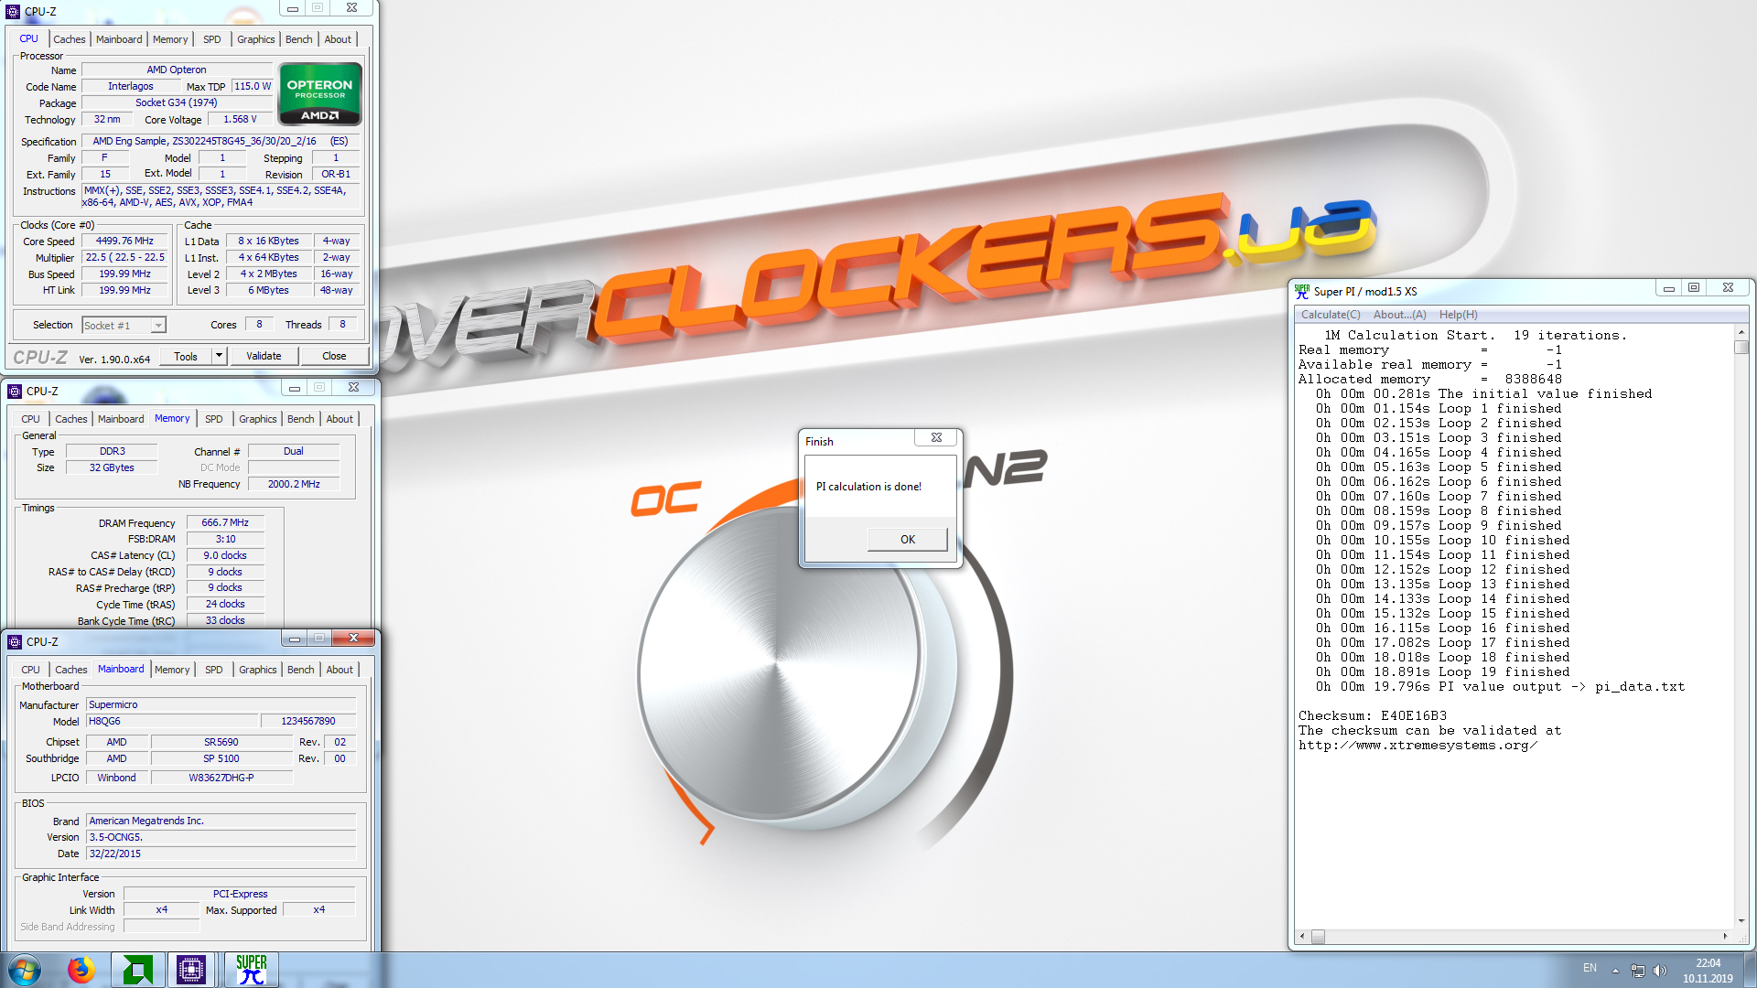Click the Specification AMD Eng Sample field
Screen dimensions: 1757x988
point(221,141)
